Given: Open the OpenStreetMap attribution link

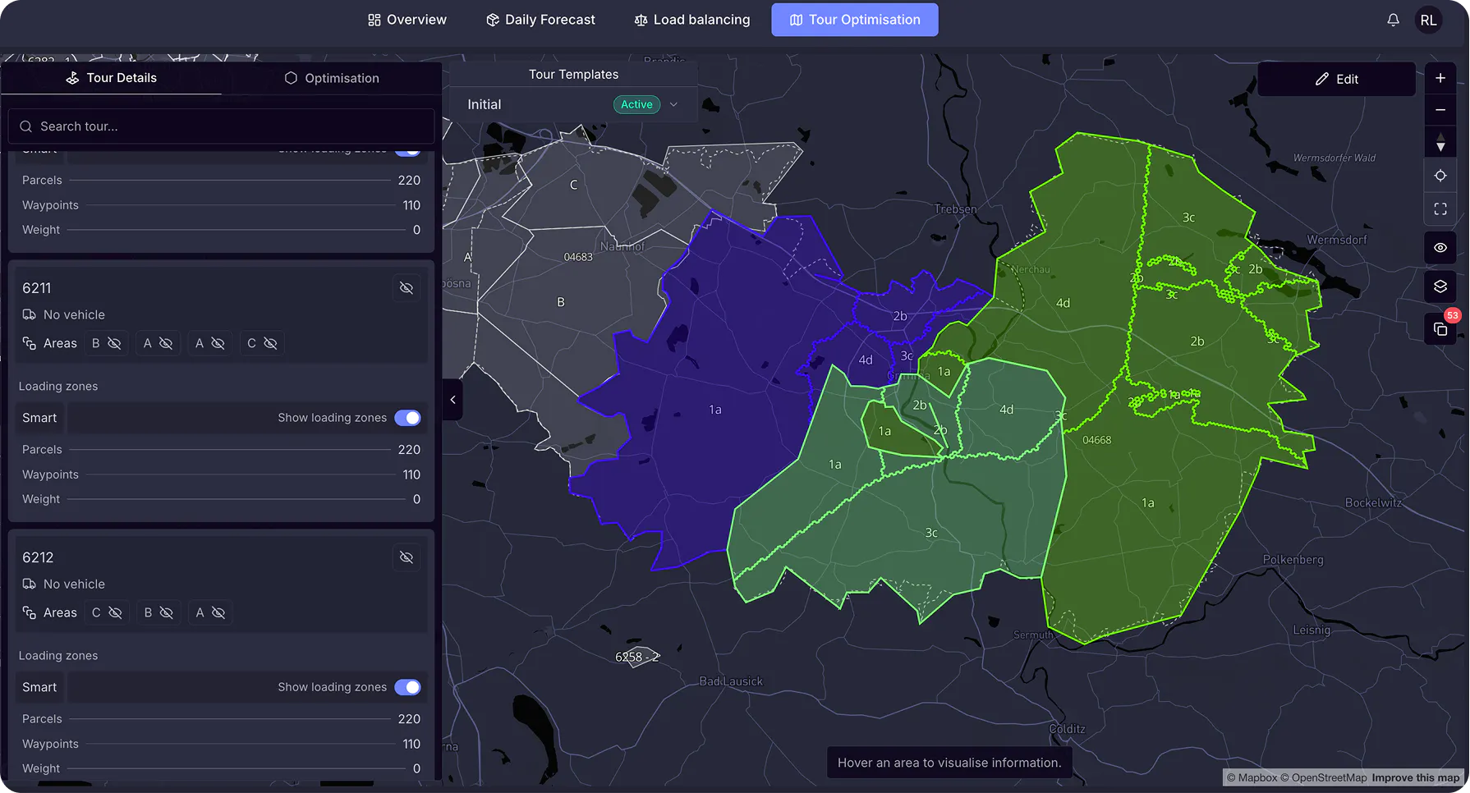Looking at the screenshot, I should point(1324,777).
